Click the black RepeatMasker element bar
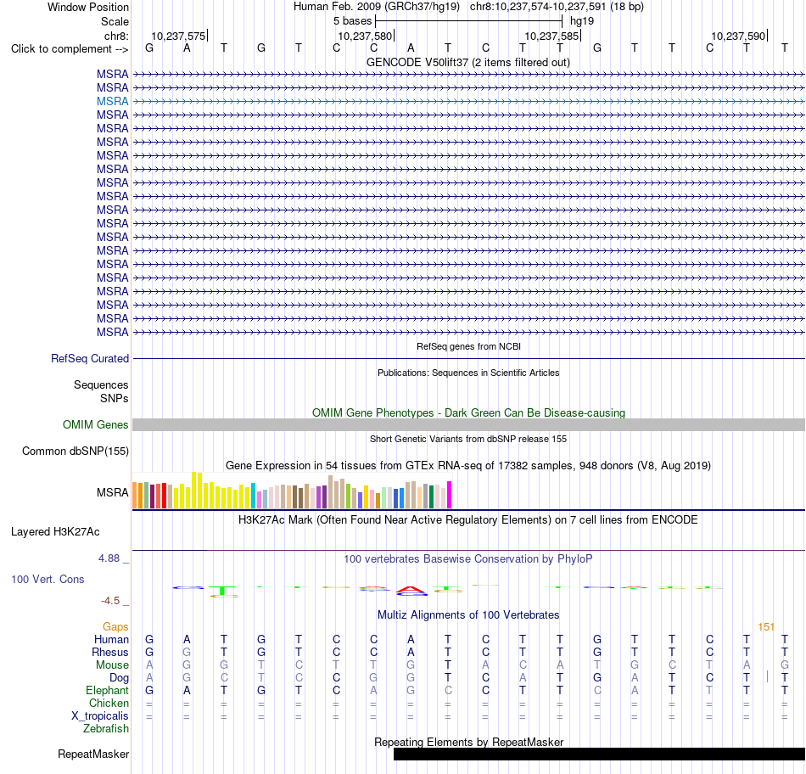The image size is (806, 774). pyautogui.click(x=599, y=754)
